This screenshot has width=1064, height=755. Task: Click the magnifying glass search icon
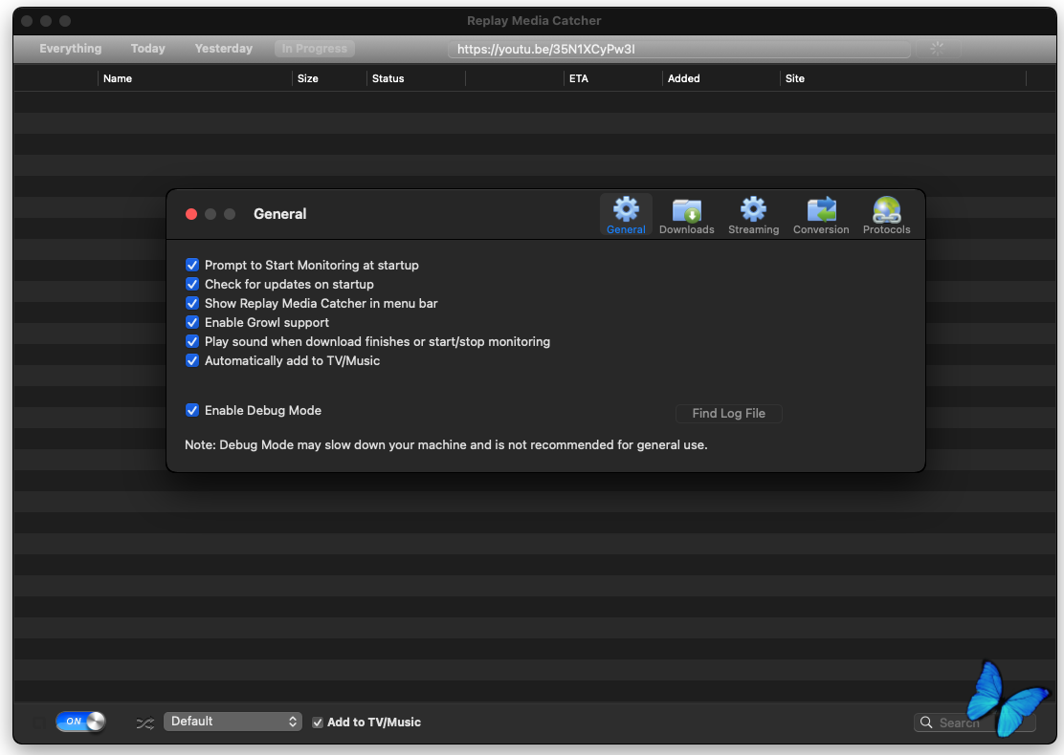click(x=926, y=723)
